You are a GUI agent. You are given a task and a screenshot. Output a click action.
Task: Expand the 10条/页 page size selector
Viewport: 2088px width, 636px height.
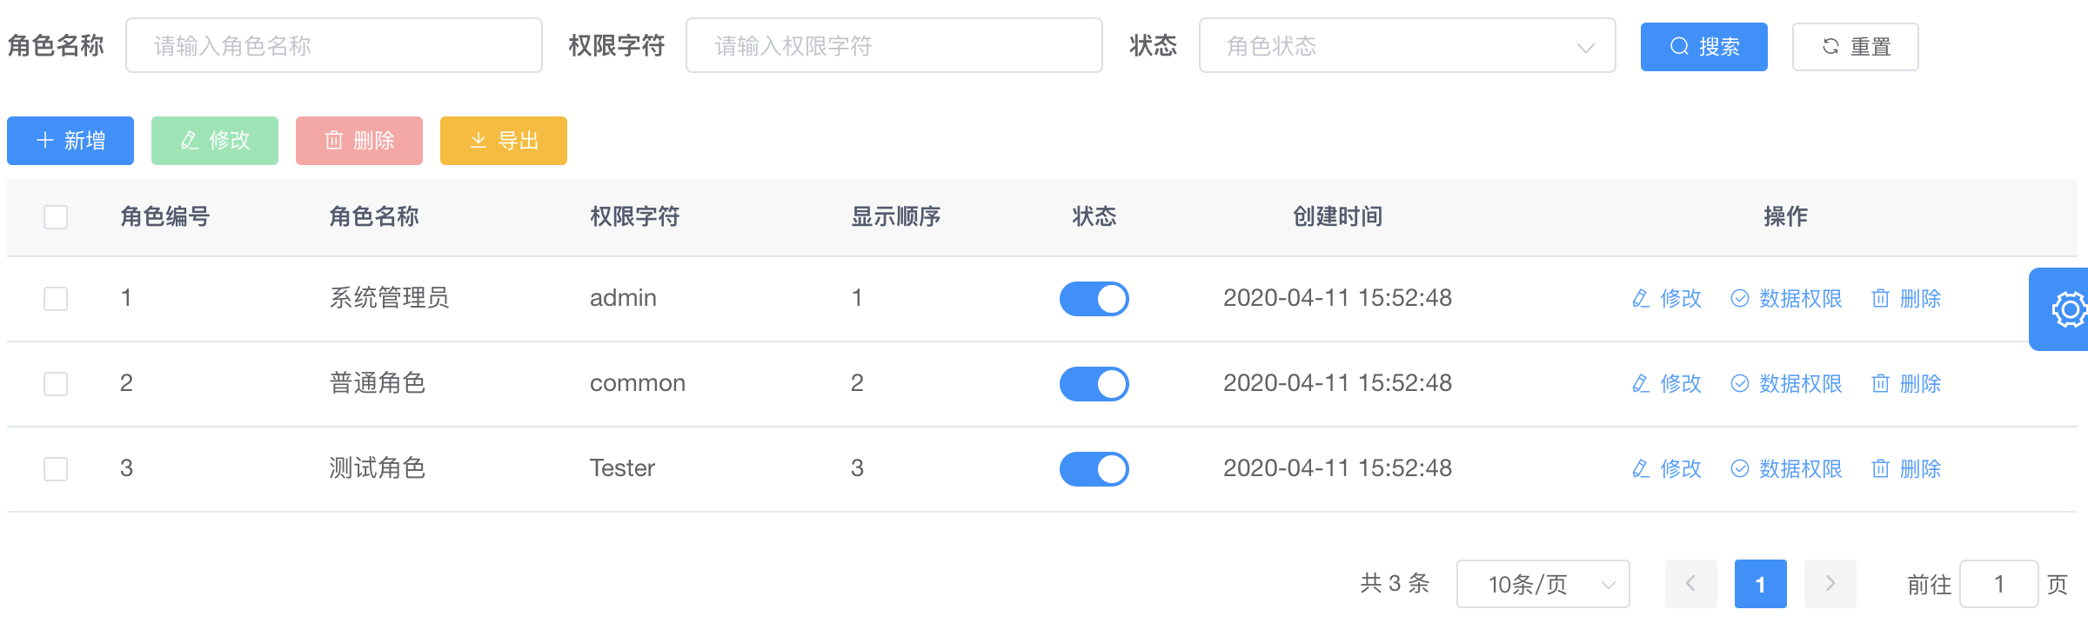click(x=1543, y=584)
